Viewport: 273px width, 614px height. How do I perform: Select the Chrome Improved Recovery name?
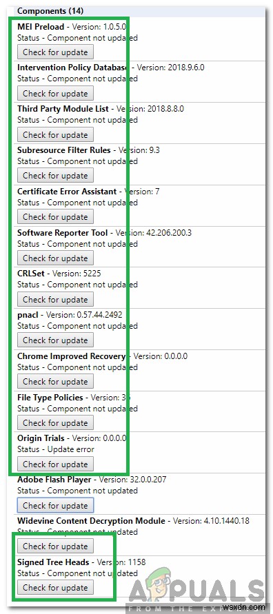[x=71, y=356]
